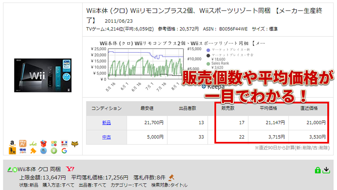Click the seller count 13 cell
Viewport: 337px width, 190px height.
[x=187, y=123]
